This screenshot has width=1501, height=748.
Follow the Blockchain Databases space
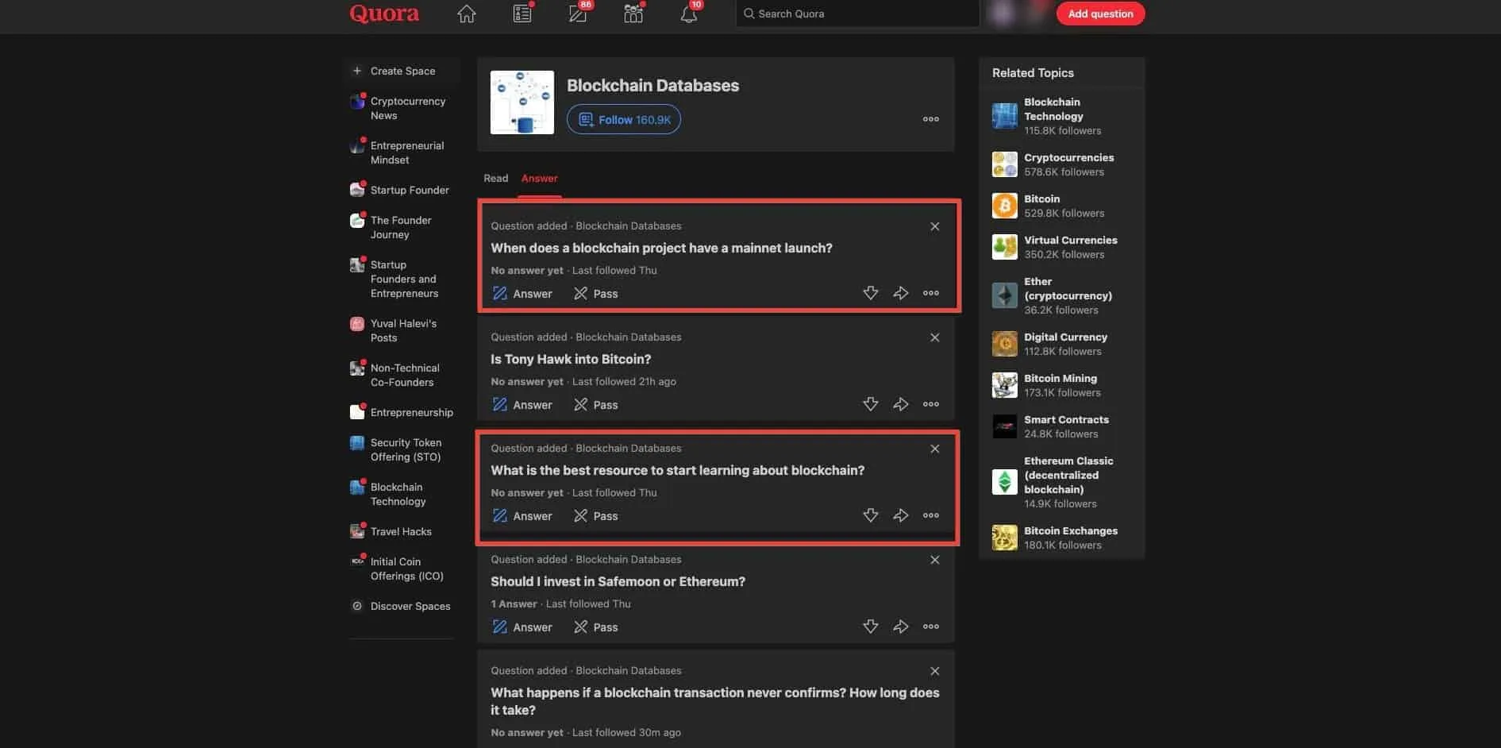(623, 119)
